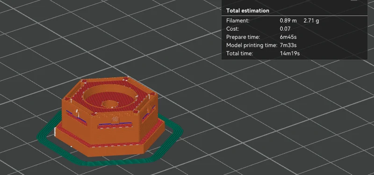Select the 2.71 g filament weight value
Screen dimensions: 374x175
point(311,21)
